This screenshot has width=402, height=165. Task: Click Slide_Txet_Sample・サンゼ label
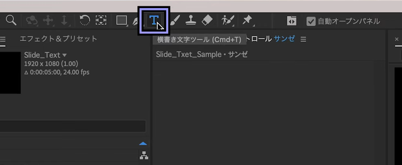[x=202, y=55]
